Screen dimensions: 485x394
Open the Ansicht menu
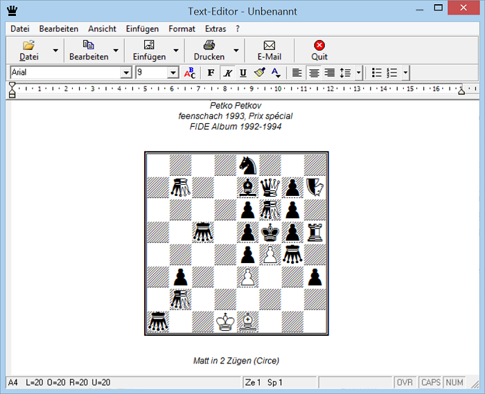tap(102, 29)
